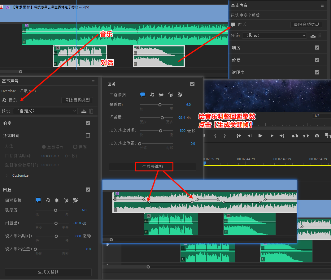Click Overdose - 名取.MP3 clip name
This screenshot has height=280, width=331.
(x=19, y=91)
